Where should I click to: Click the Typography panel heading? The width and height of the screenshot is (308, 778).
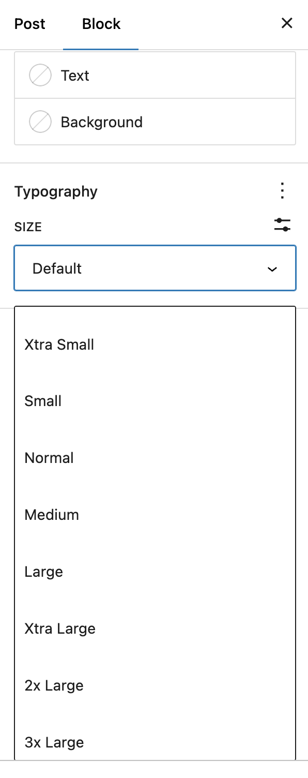(56, 191)
